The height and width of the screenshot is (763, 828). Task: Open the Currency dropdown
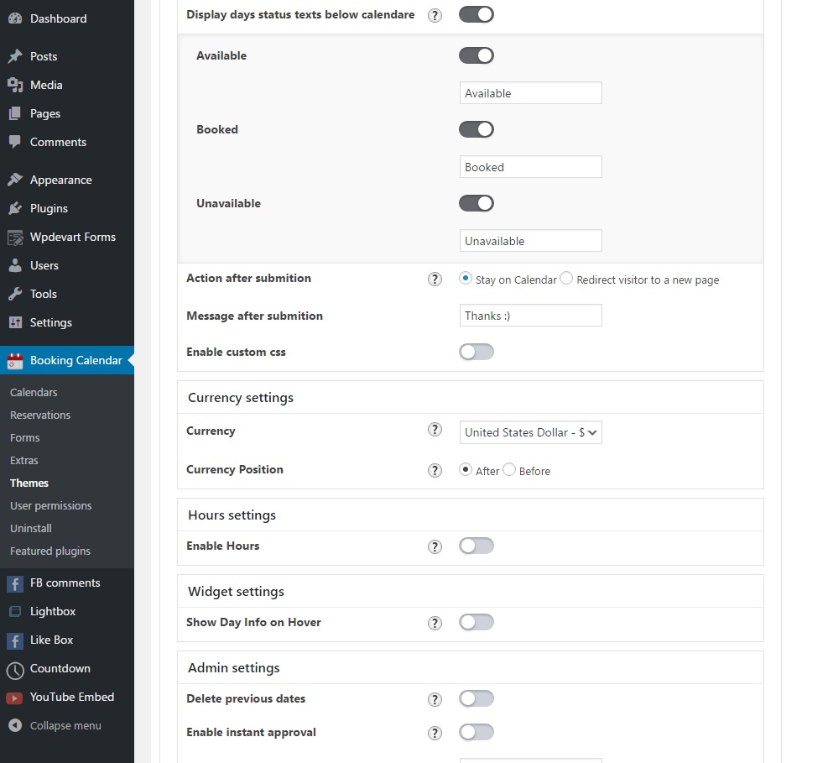530,432
